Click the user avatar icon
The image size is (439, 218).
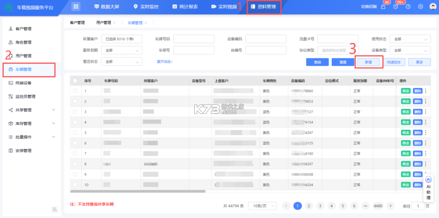(x=433, y=7)
